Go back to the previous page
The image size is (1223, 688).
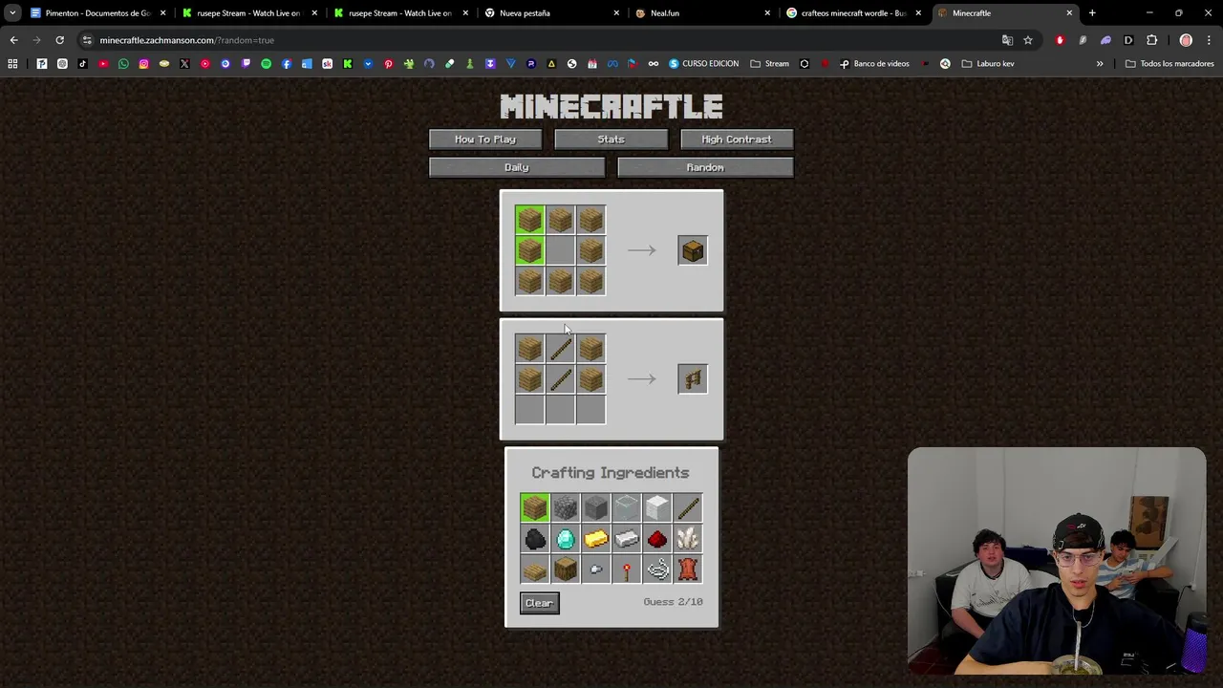click(x=13, y=40)
